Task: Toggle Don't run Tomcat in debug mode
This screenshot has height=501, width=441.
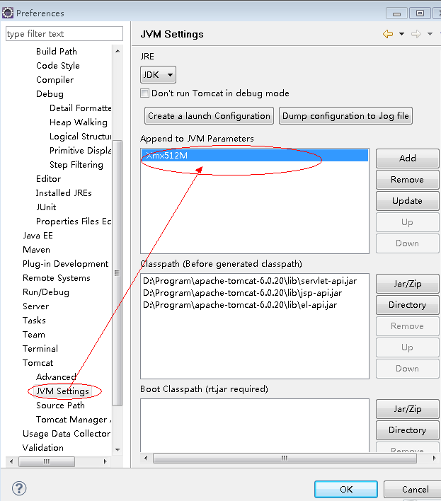Action: [145, 93]
